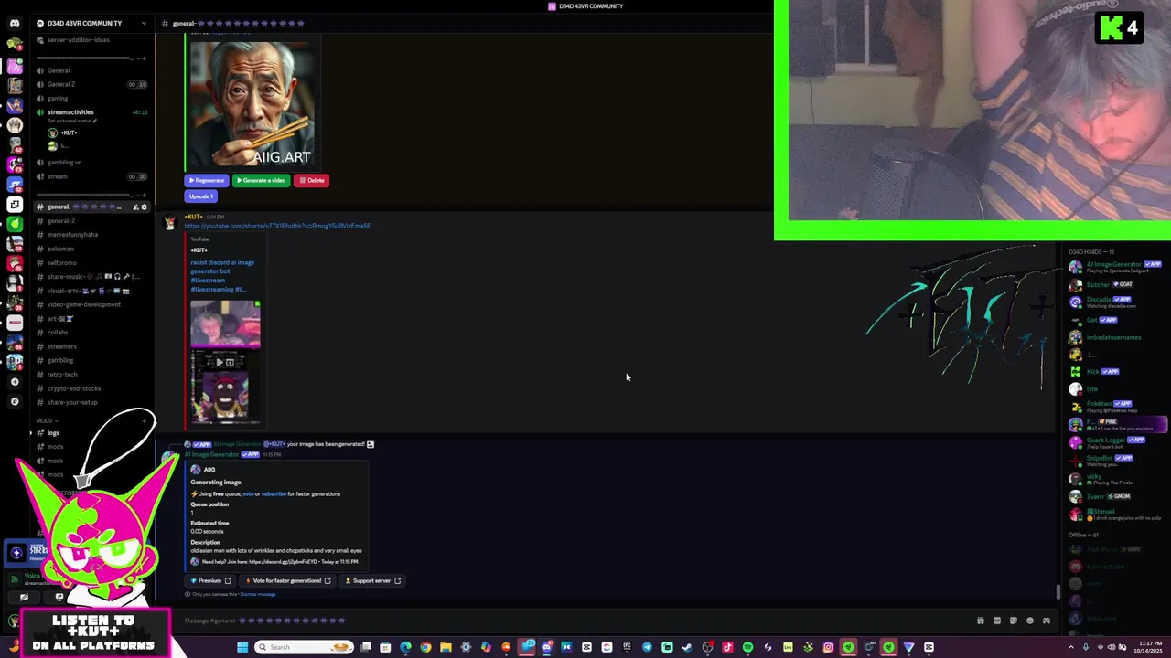The width and height of the screenshot is (1171, 658).
Task: Open the collabs channel
Action: pos(58,333)
